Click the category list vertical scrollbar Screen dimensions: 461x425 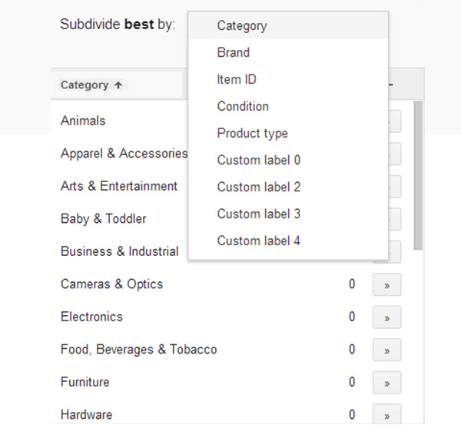pos(418,177)
